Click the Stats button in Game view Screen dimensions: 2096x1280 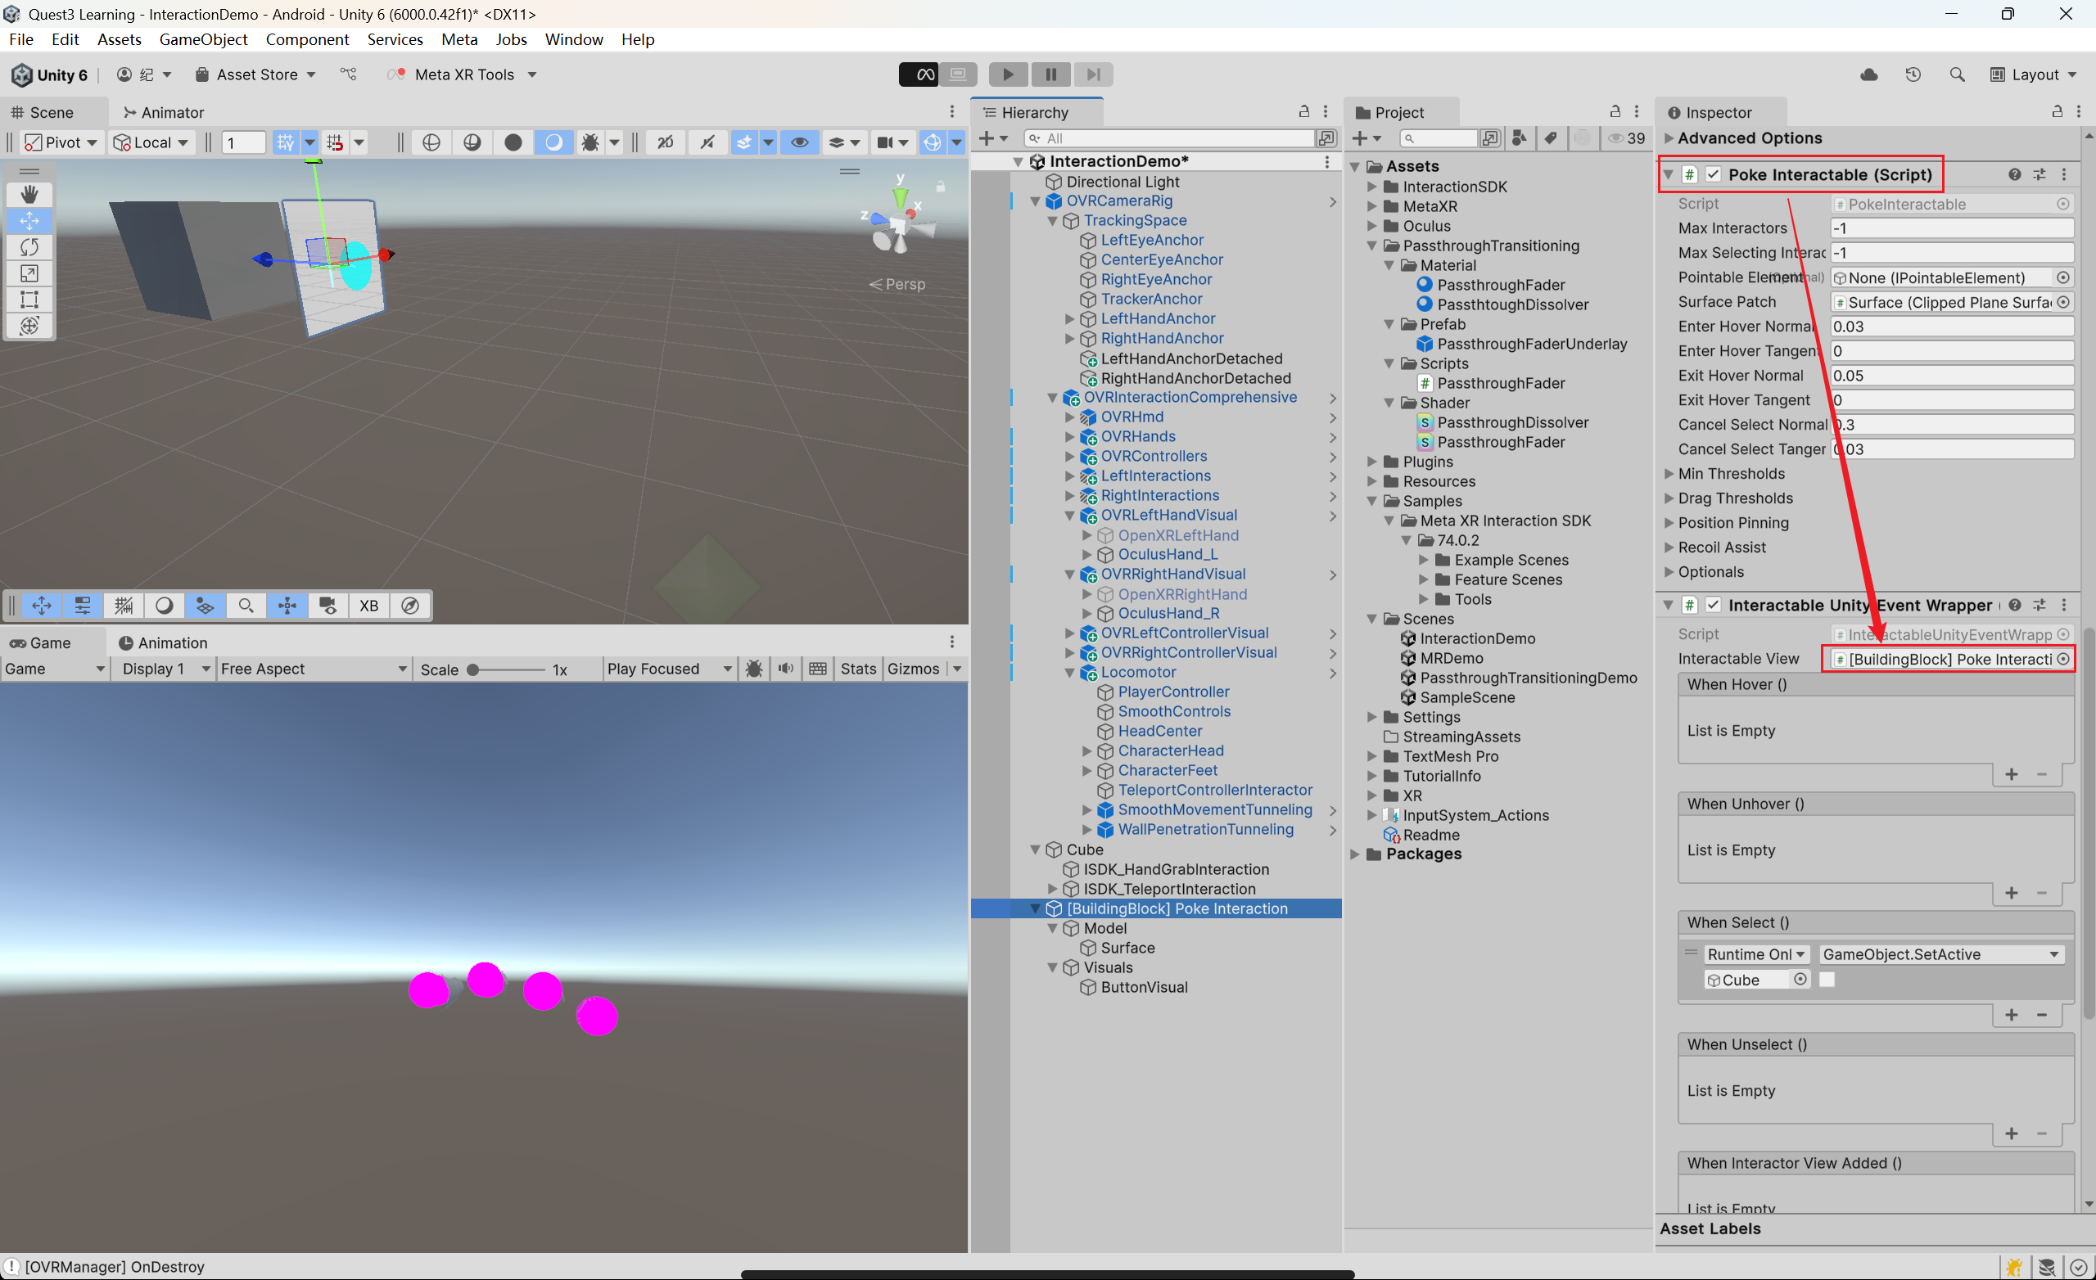(857, 669)
